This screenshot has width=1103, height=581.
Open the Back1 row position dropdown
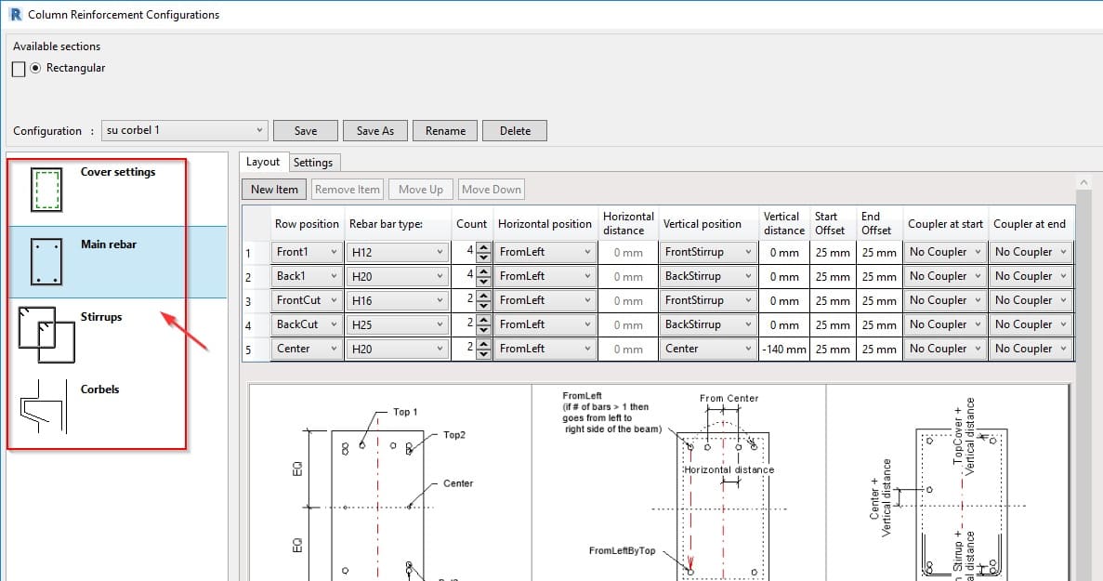[x=307, y=276]
